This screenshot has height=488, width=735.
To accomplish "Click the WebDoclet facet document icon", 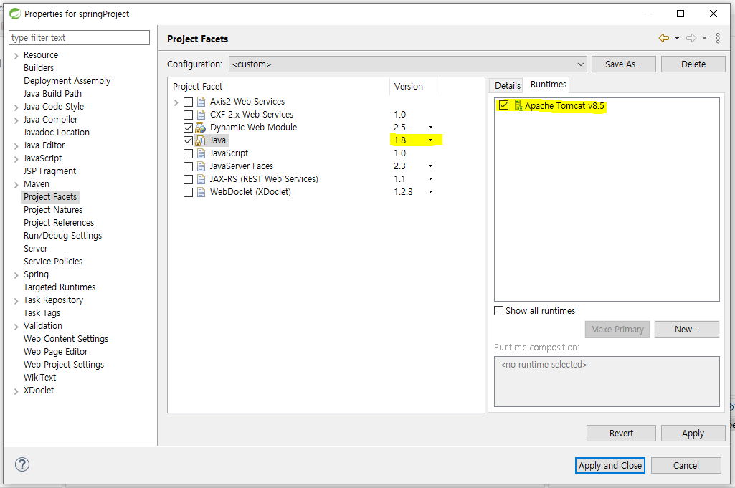I will coord(201,192).
